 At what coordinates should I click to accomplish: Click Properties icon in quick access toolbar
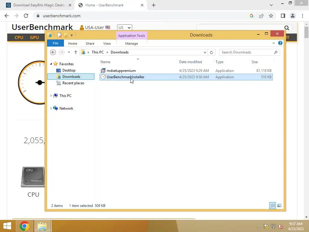point(59,35)
